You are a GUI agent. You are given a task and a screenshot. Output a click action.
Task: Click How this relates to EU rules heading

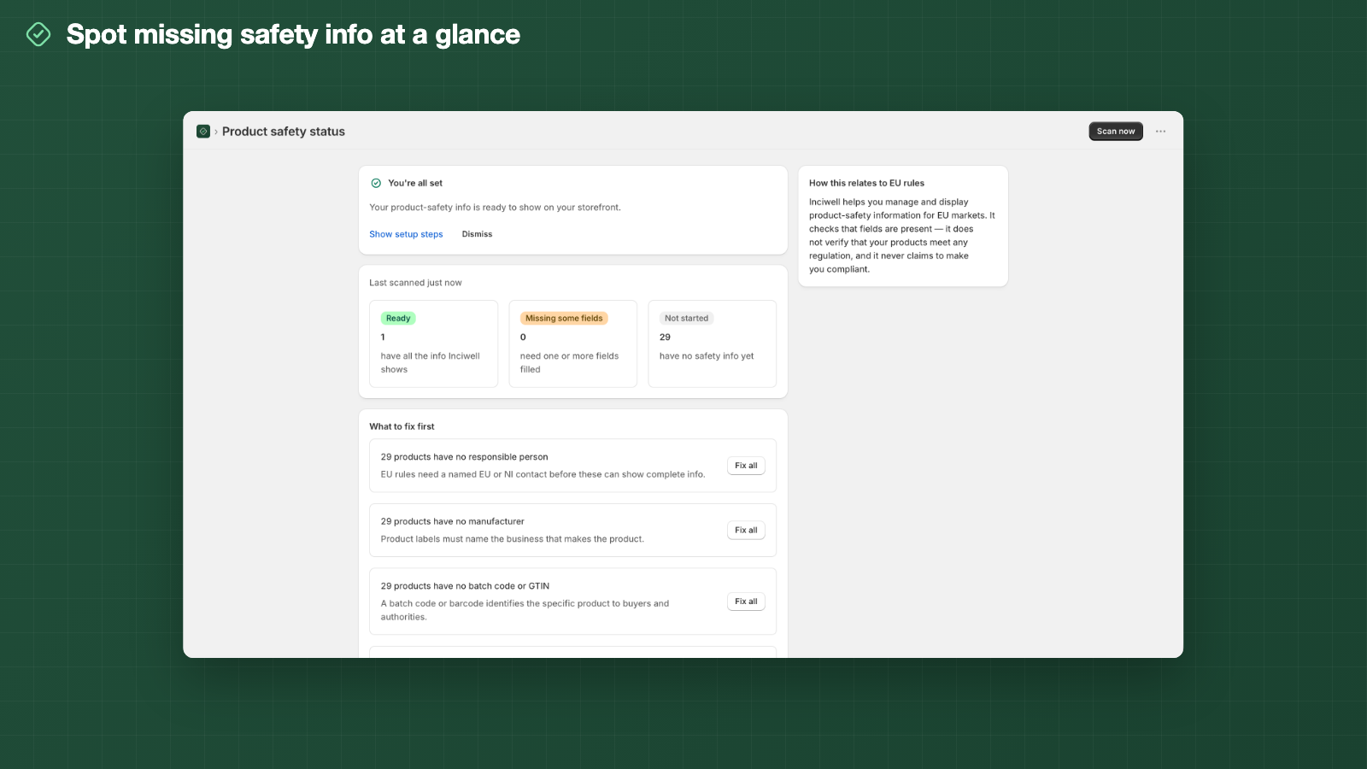click(x=866, y=183)
